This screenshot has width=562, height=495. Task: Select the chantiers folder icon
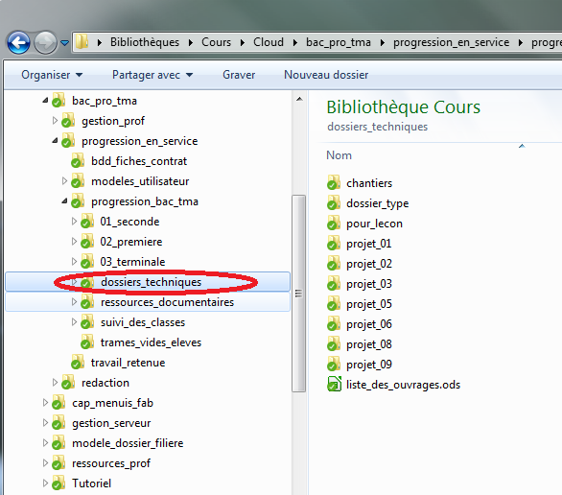pyautogui.click(x=334, y=182)
